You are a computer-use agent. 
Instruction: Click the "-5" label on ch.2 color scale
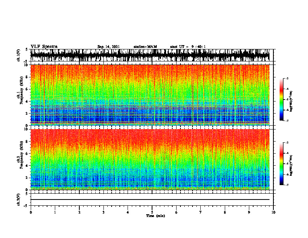click(287, 164)
